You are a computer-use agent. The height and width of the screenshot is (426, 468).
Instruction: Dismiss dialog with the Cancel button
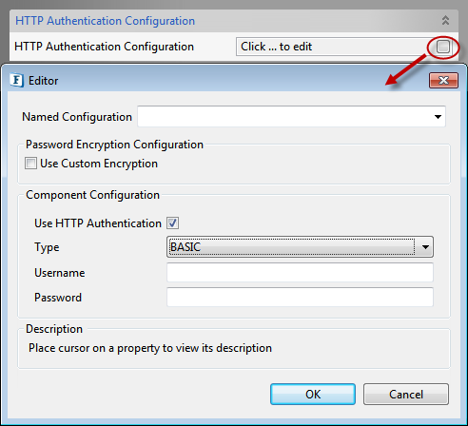click(406, 395)
